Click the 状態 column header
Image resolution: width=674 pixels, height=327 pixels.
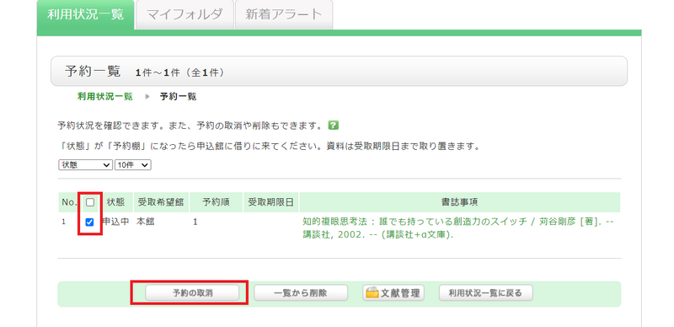(x=115, y=202)
